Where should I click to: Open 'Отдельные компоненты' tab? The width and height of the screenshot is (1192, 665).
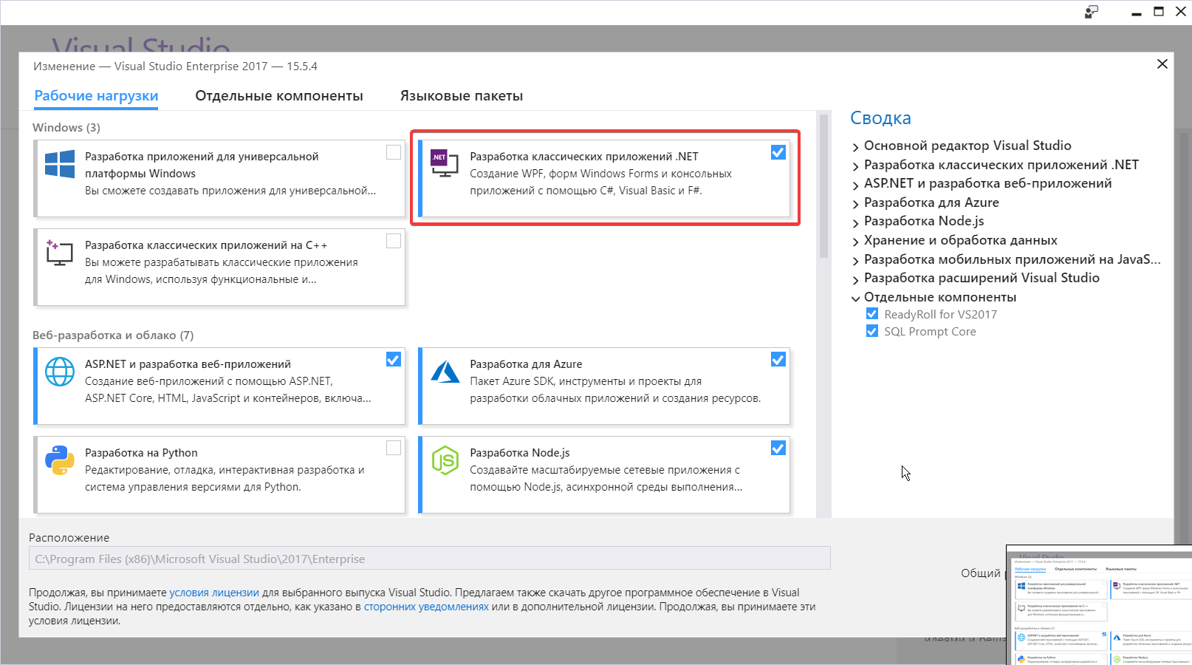tap(279, 95)
